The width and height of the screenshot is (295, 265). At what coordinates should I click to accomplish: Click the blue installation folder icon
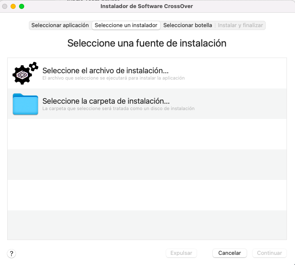[x=25, y=104]
